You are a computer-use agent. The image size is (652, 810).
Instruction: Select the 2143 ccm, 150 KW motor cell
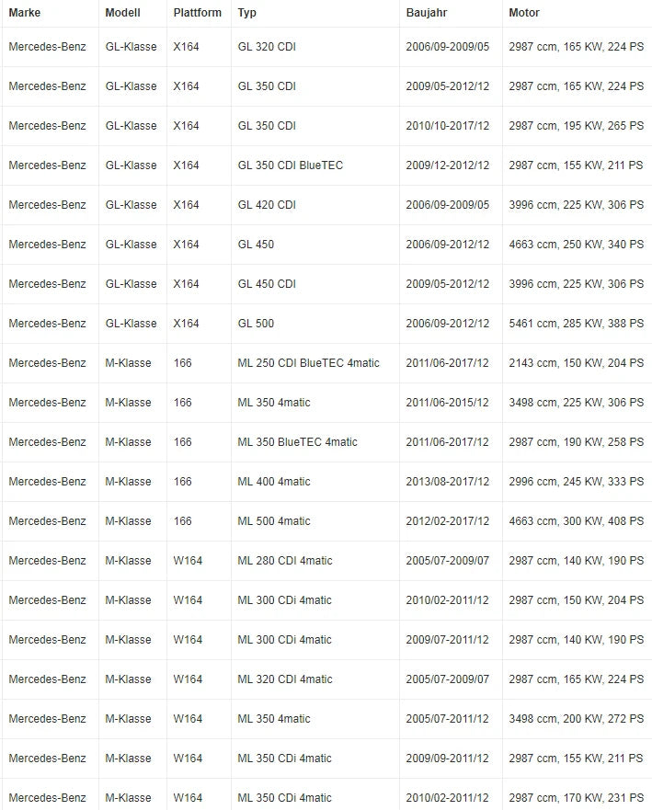pos(576,363)
